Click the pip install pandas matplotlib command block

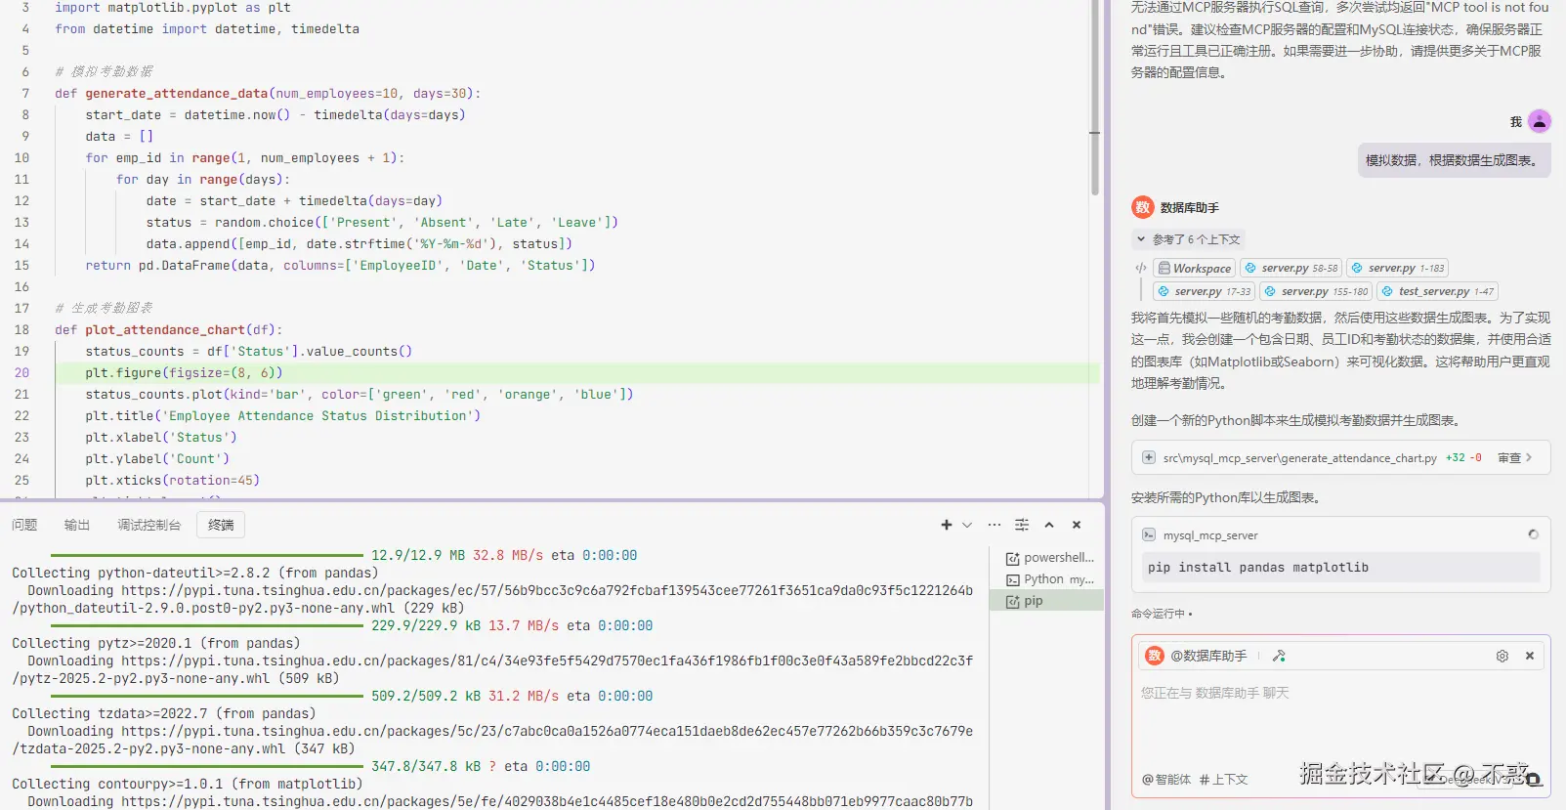click(x=1340, y=568)
